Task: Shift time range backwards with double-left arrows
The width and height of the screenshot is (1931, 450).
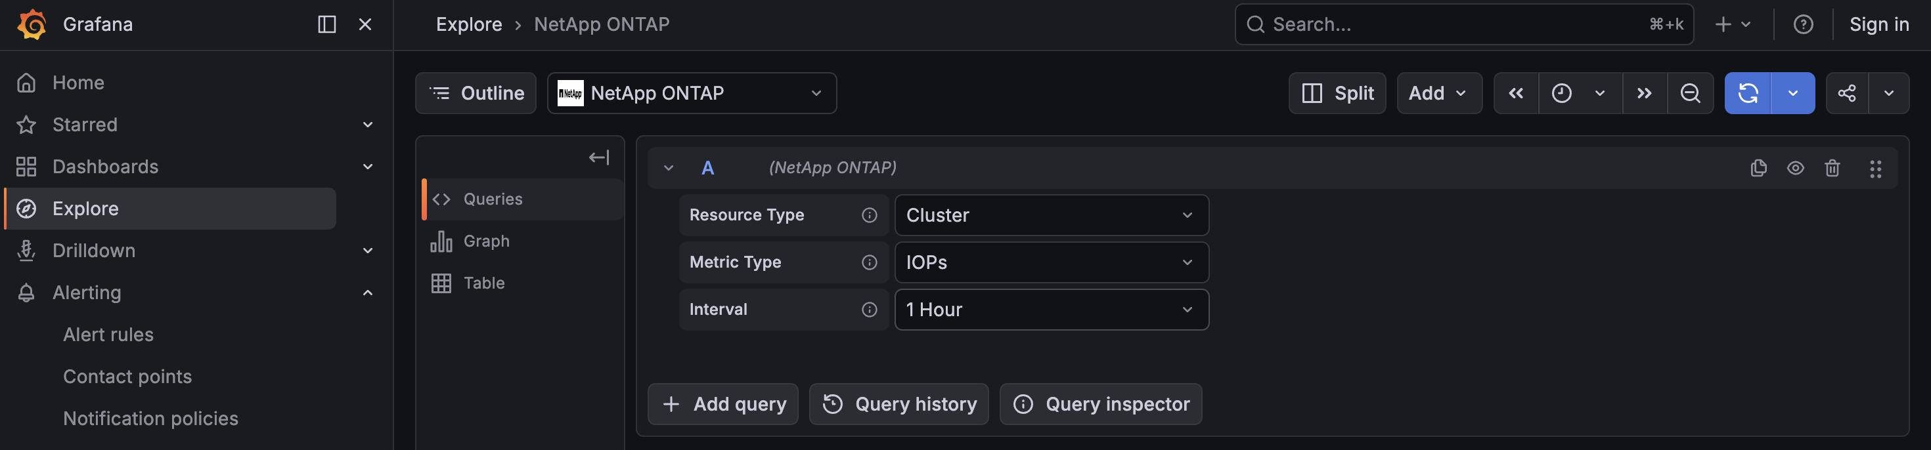Action: coord(1516,93)
